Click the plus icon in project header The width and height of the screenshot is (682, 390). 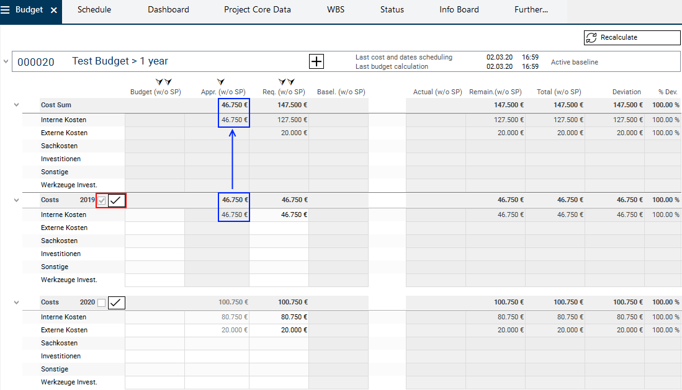click(316, 61)
